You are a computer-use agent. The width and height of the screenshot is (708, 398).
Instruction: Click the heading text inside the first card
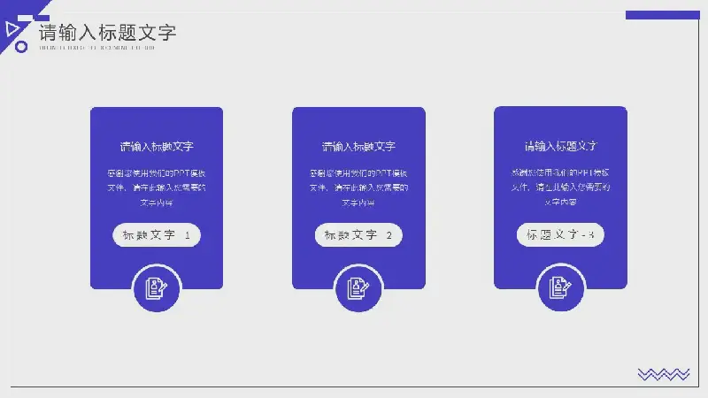coord(157,146)
